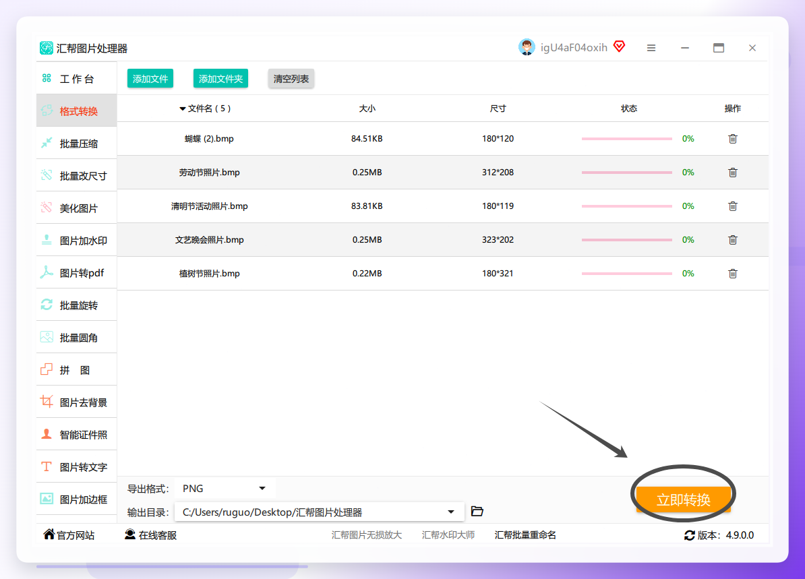This screenshot has width=805, height=579.
Task: Open 美化图片 from the sidebar
Action: tap(76, 208)
